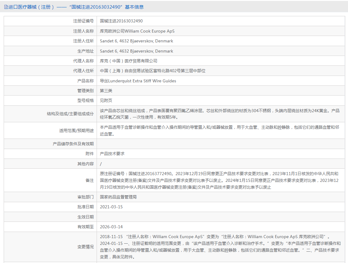Click the 产品名称 label
The width and height of the screenshot is (348, 263).
click(86, 81)
